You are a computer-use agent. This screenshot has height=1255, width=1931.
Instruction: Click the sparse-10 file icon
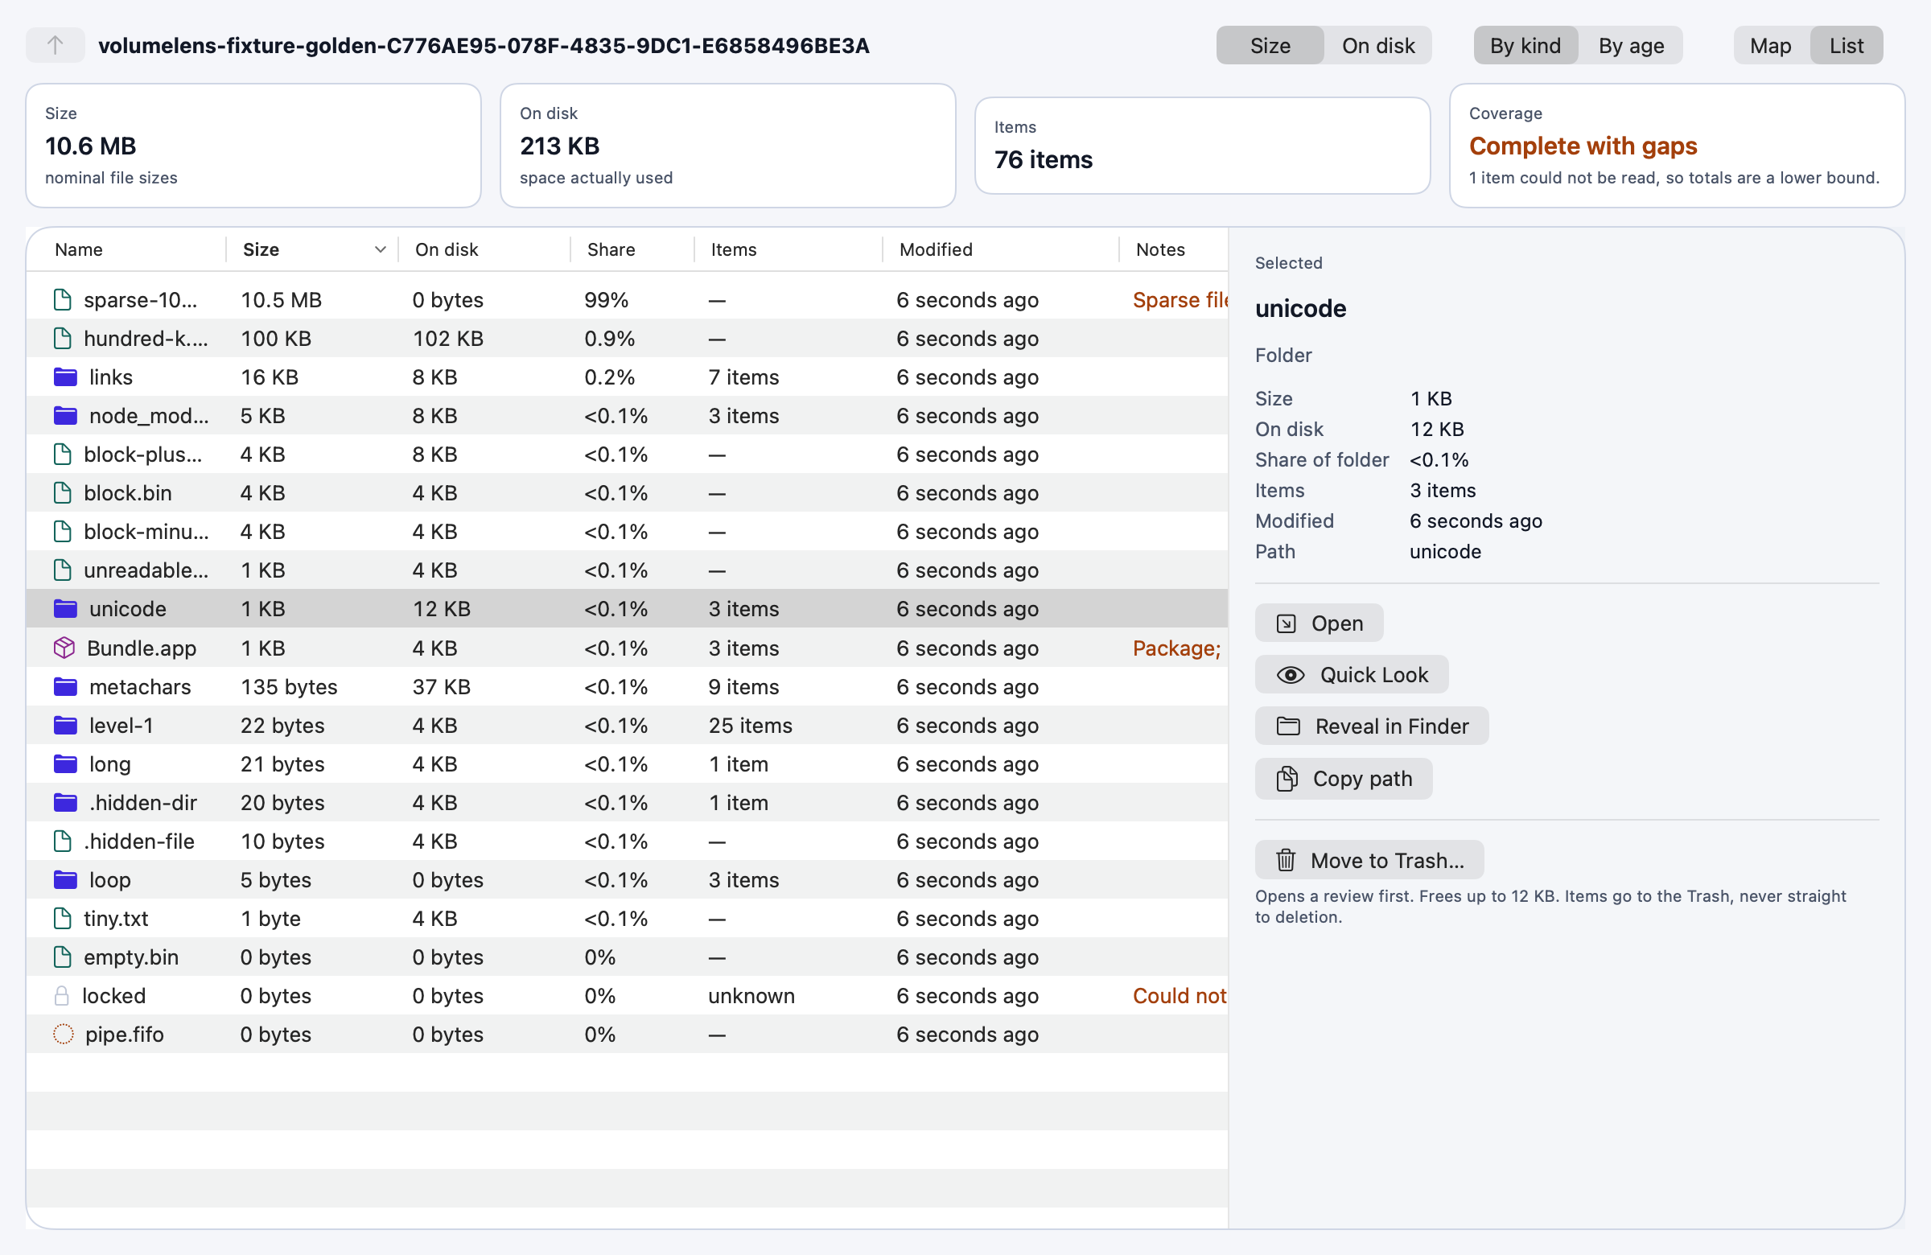click(63, 300)
